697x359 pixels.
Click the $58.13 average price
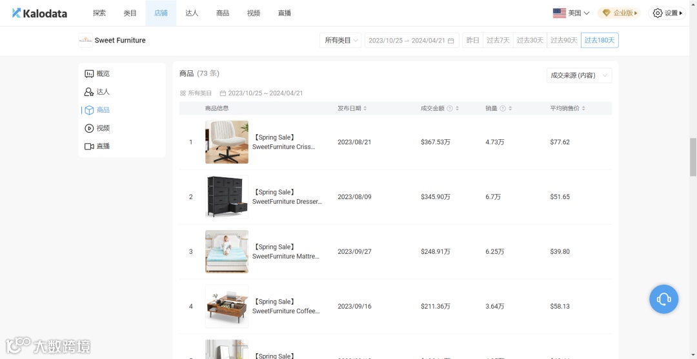560,306
